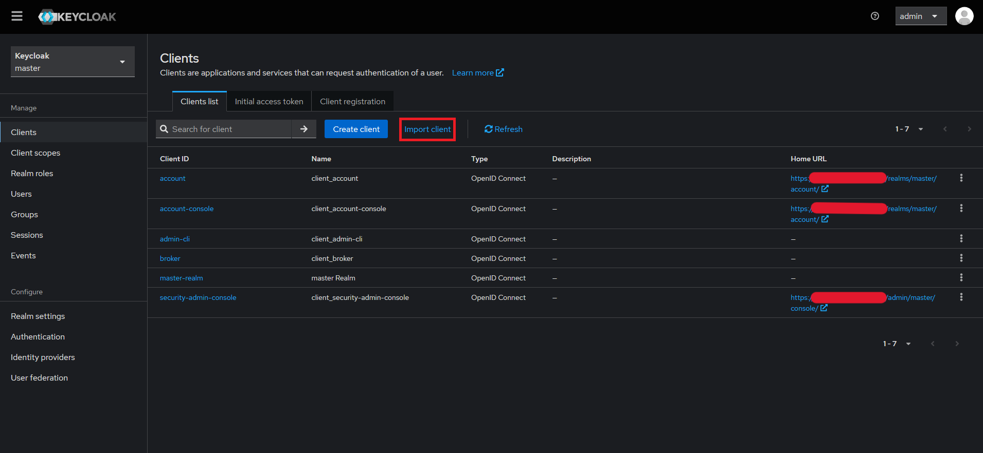
Task: Open bottom pagination 1-7 dropdown
Action: click(x=897, y=344)
